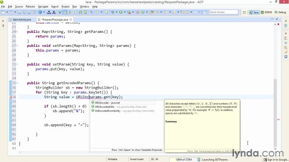This screenshot has width=289, height=162.
Task: Click the Open Type toolbar icon
Action: (x=152, y=12)
